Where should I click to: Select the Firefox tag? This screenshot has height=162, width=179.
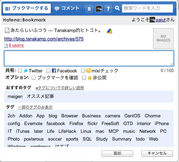point(76,124)
